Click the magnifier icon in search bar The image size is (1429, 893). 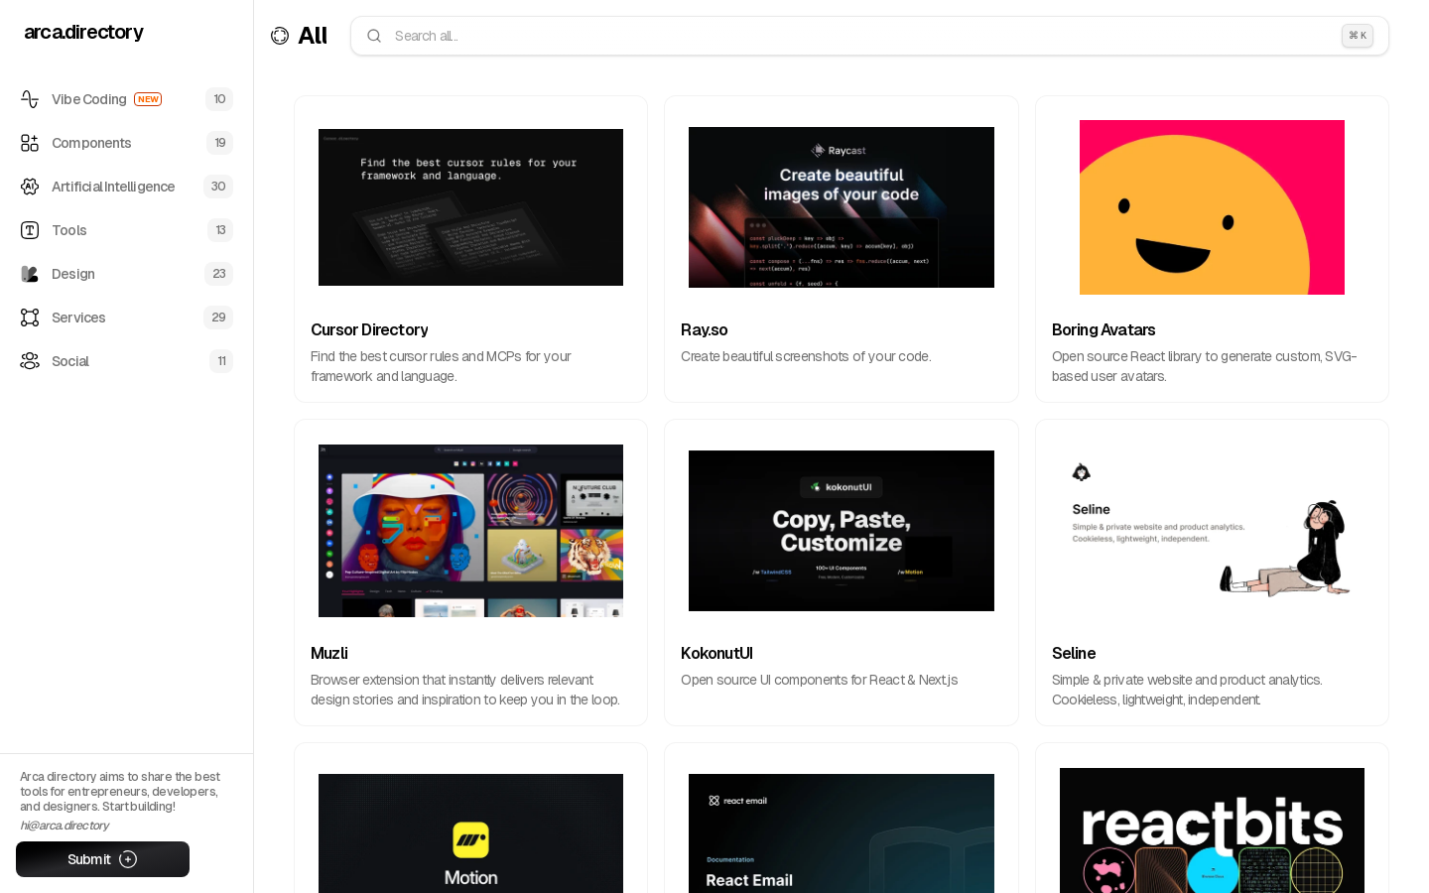(374, 36)
